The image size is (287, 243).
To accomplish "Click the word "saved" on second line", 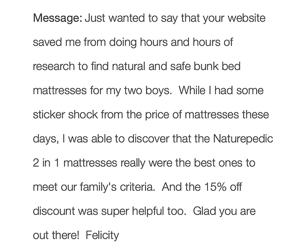I will click(x=47, y=42).
